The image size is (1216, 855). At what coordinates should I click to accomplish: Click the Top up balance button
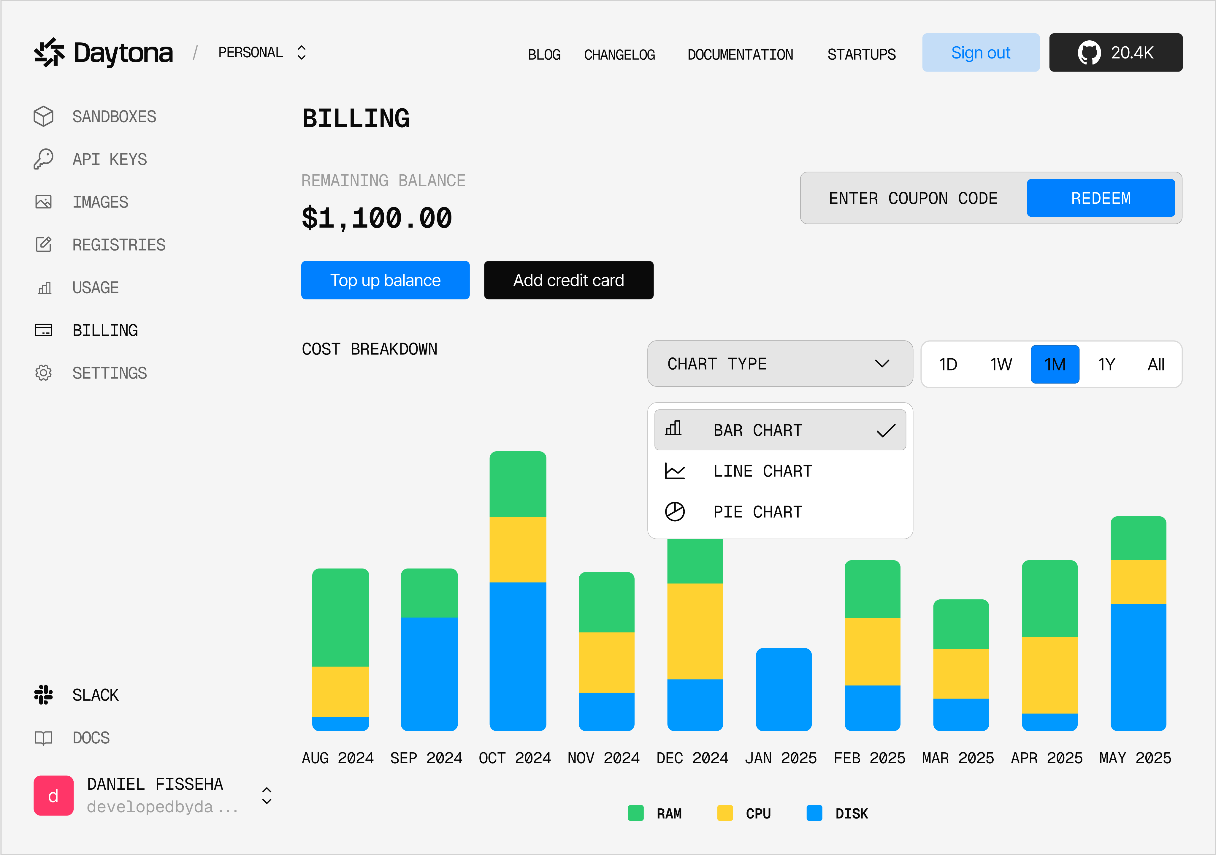[385, 280]
